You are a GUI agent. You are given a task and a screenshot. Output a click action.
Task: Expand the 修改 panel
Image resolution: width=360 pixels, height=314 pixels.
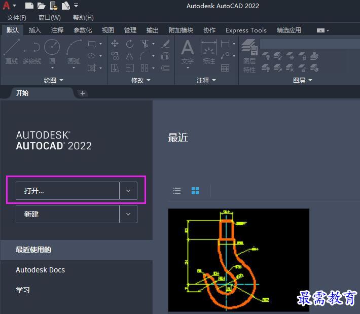coord(140,80)
